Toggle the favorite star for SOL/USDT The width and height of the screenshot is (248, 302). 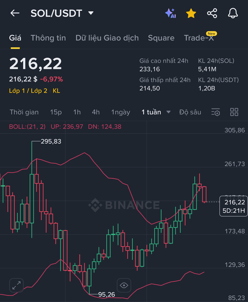click(x=191, y=13)
